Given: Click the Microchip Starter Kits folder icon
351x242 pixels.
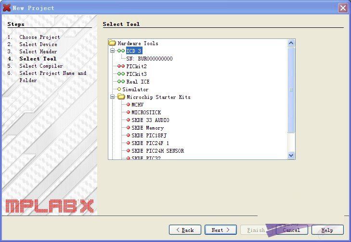Looking at the screenshot, I should coord(121,97).
